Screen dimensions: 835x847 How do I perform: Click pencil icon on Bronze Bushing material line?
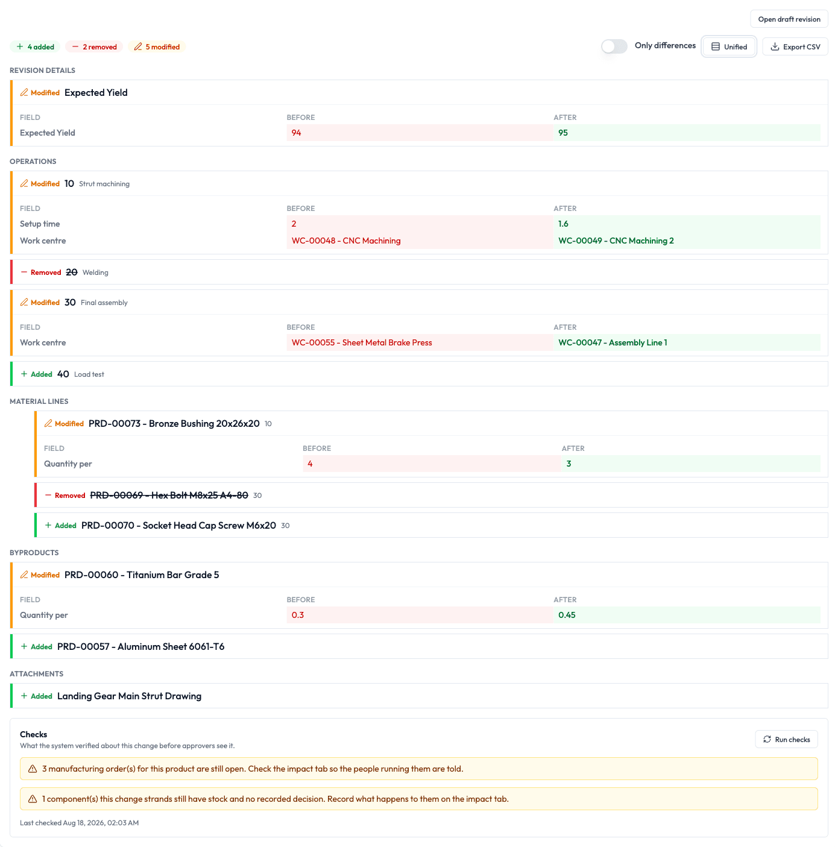pyautogui.click(x=48, y=423)
